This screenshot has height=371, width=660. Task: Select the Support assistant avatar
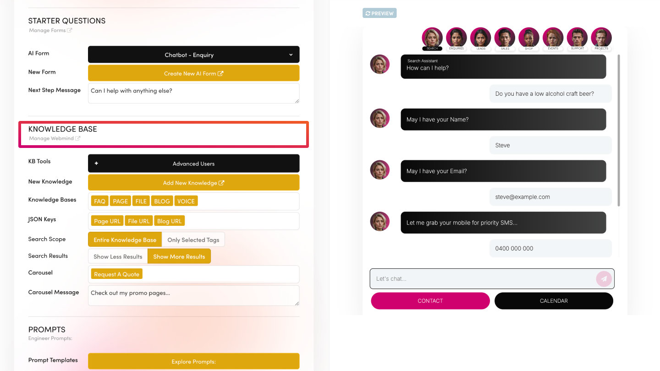pyautogui.click(x=577, y=38)
